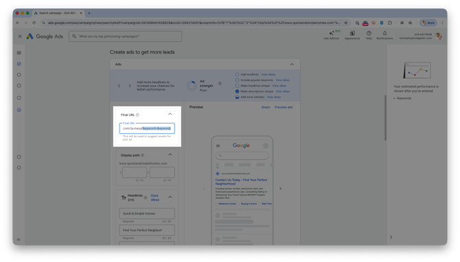Viewport: 460px width, 262px height.
Task: Select the Search campaign browser tab
Action: point(58,13)
